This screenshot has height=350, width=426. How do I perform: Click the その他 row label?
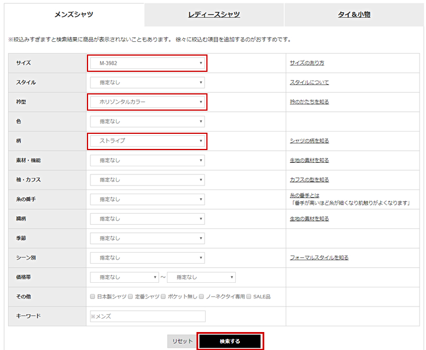coord(23,297)
